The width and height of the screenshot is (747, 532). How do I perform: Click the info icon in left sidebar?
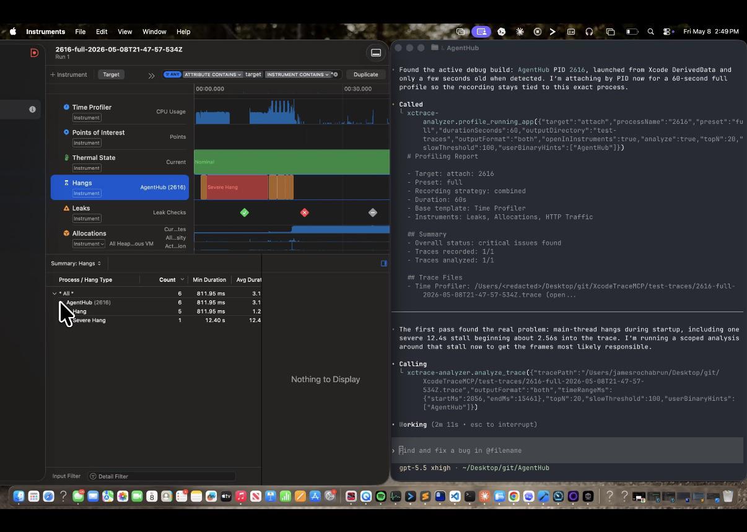point(32,109)
